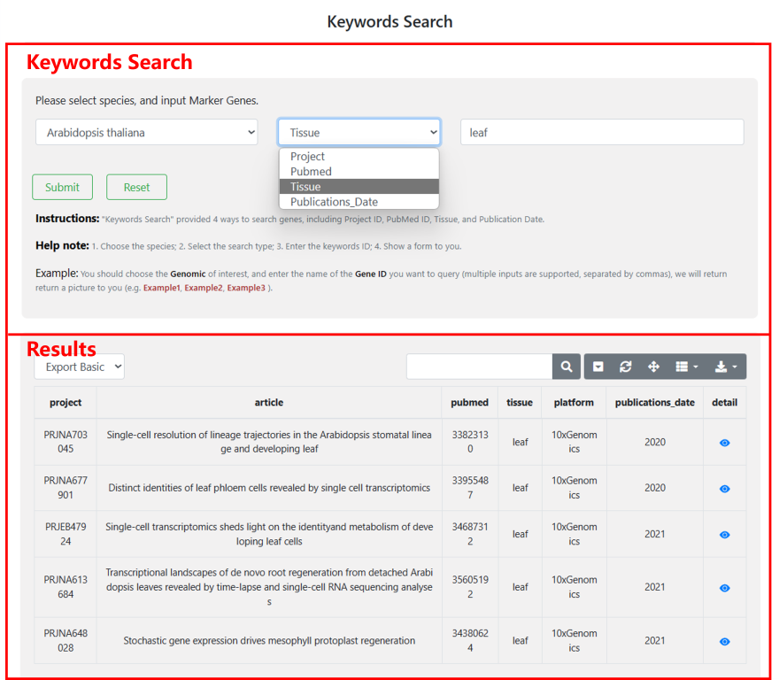779x680 pixels.
Task: Click the keyword input containing leaf
Action: [602, 133]
